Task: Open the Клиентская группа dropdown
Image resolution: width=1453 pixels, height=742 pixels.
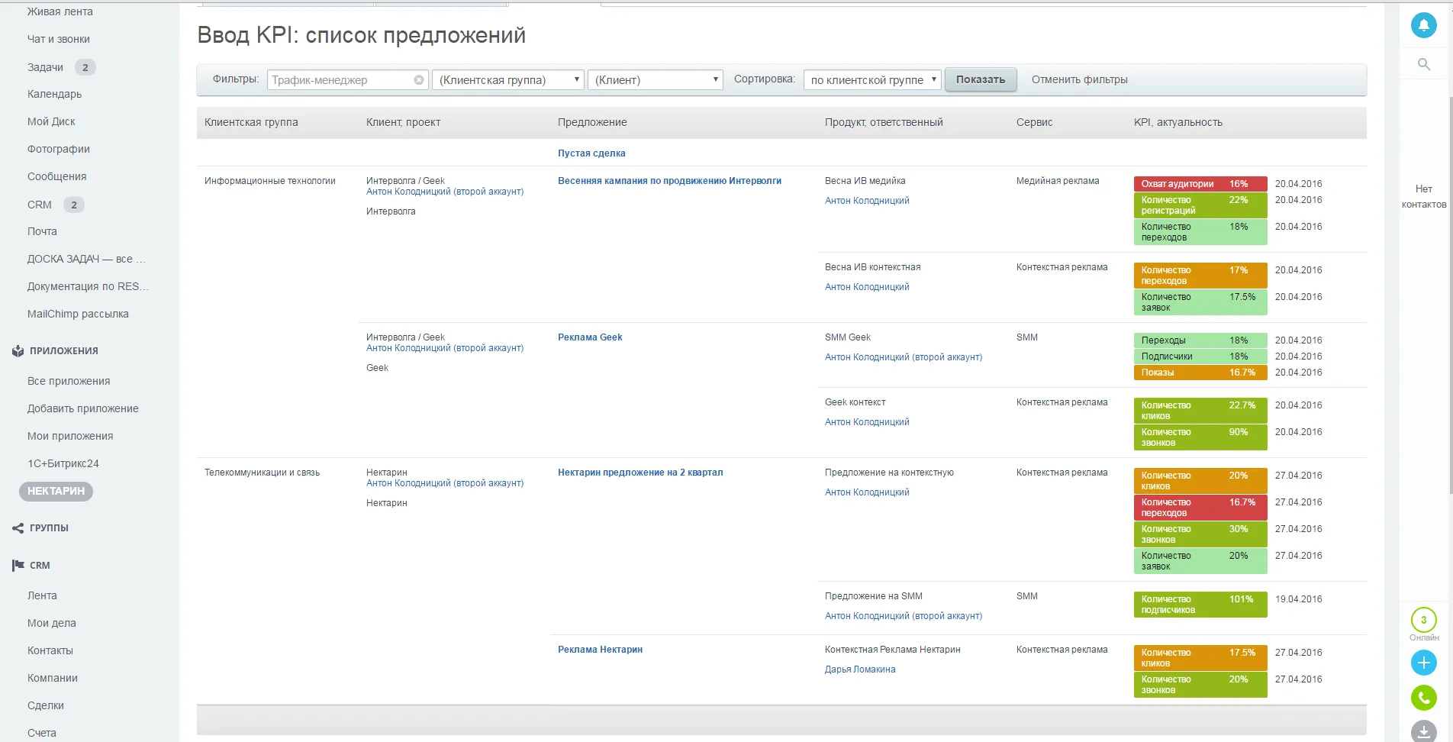Action: pyautogui.click(x=507, y=80)
